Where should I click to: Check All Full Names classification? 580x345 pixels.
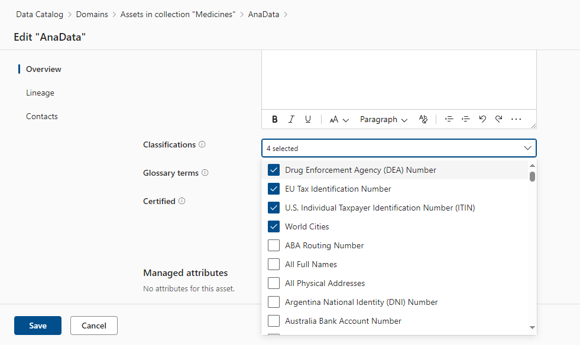[x=274, y=264]
